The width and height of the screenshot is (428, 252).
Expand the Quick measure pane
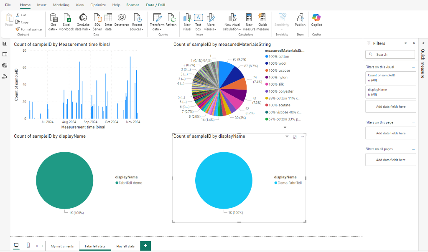423,43
